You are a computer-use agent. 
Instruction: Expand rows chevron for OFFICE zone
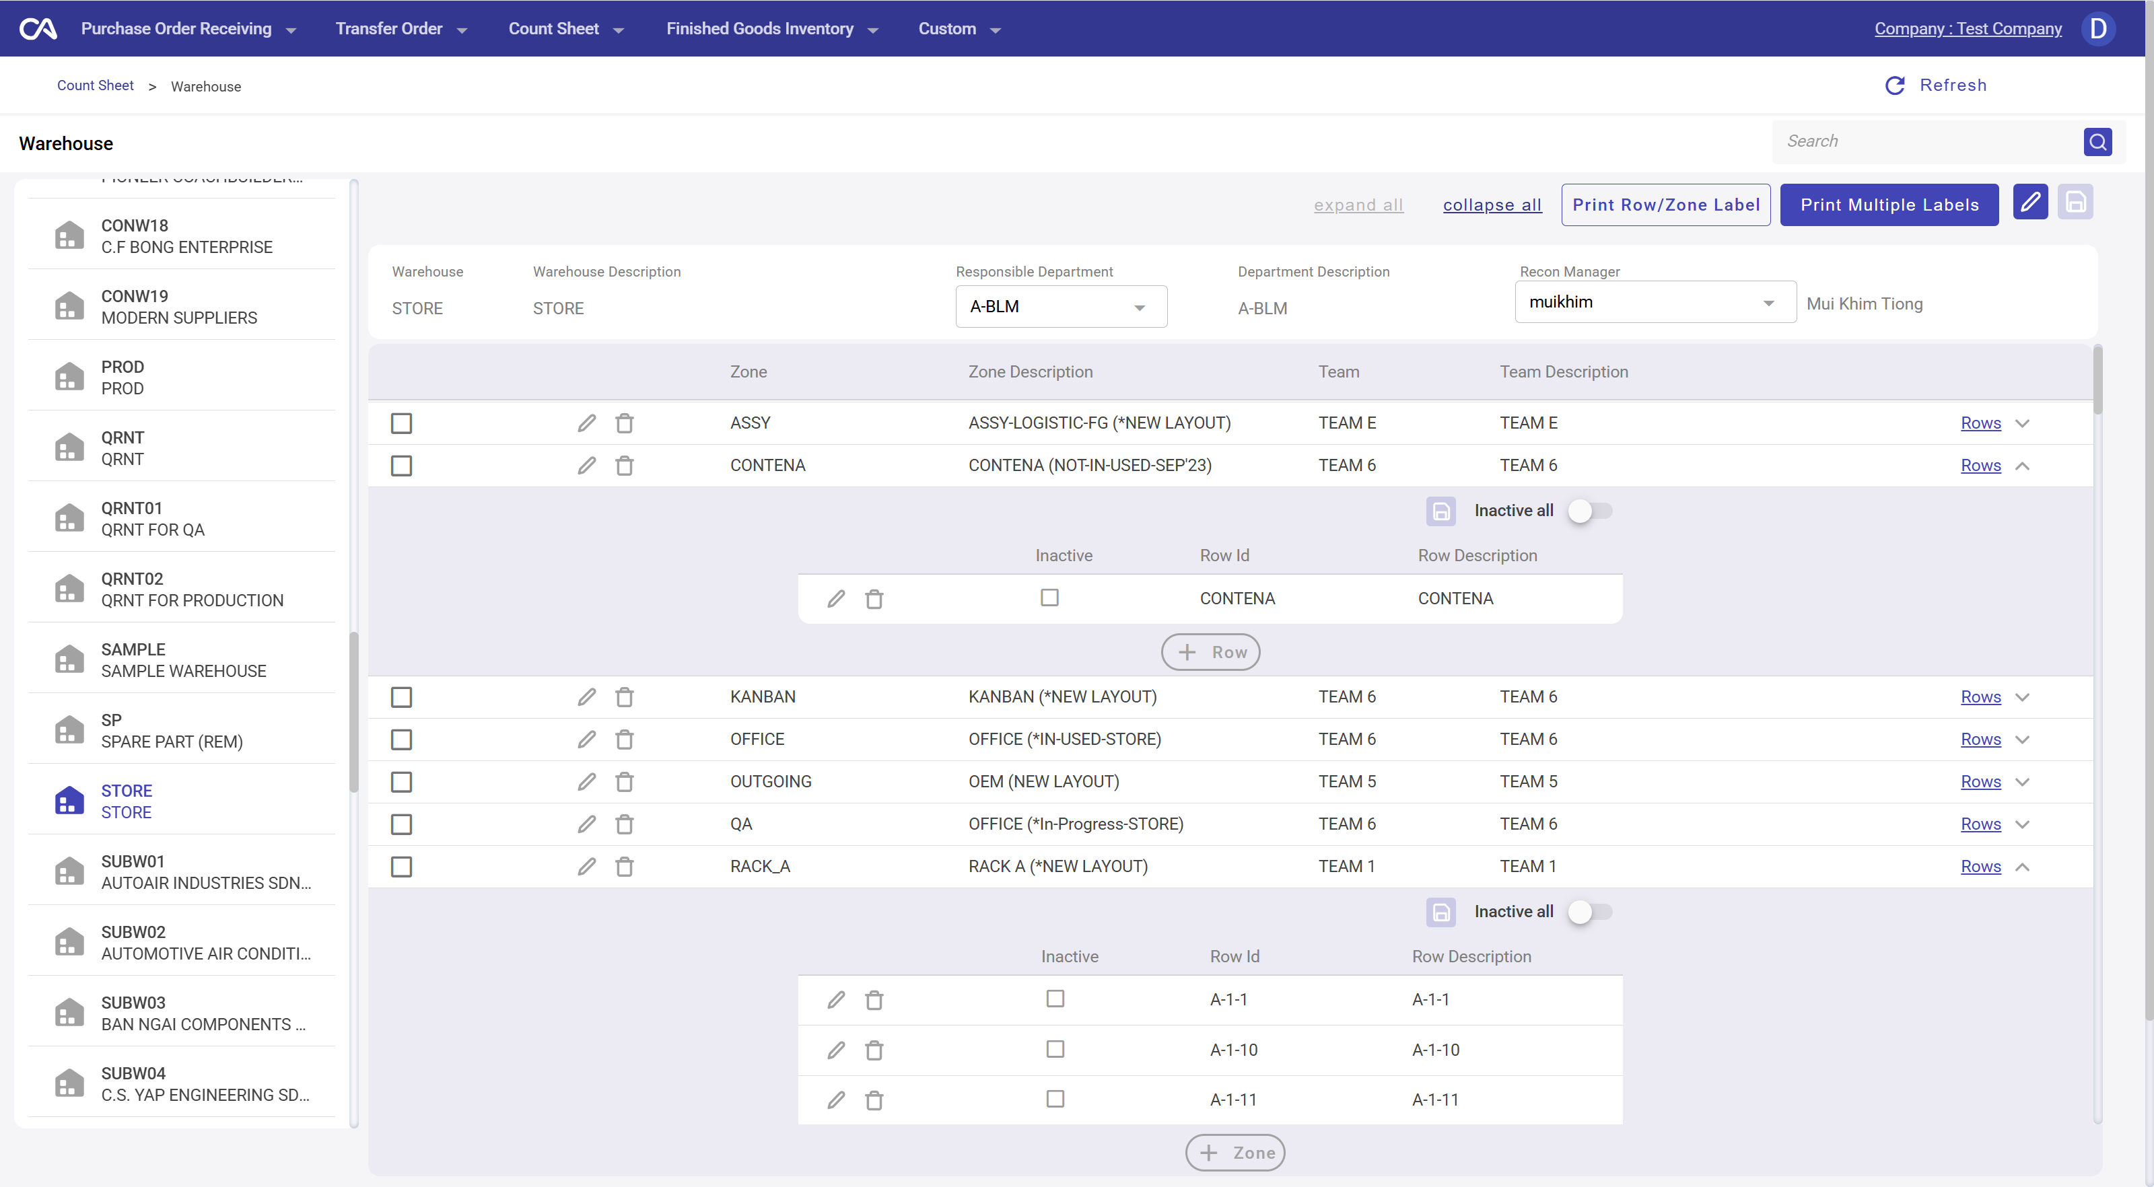[2023, 740]
